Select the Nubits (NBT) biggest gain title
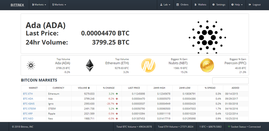 tap(178, 63)
